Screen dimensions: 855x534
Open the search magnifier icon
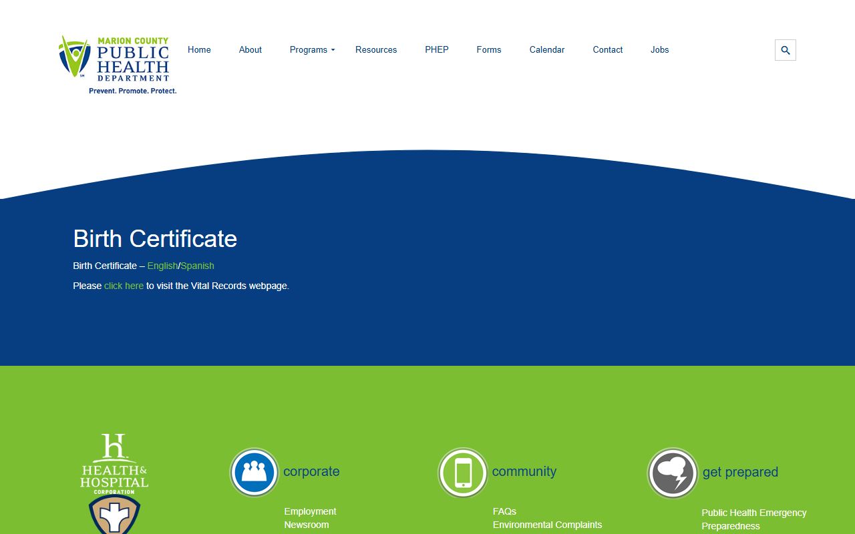click(x=786, y=50)
